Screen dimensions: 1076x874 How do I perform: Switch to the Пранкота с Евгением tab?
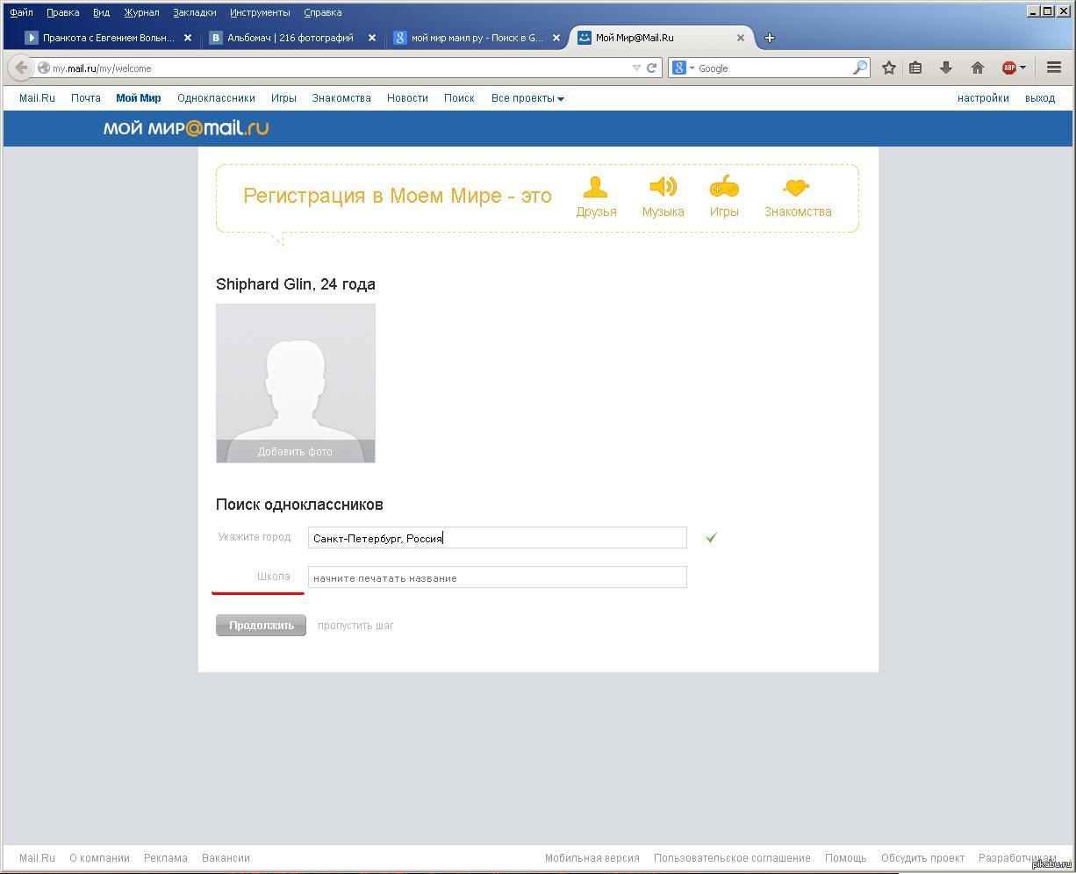(108, 38)
